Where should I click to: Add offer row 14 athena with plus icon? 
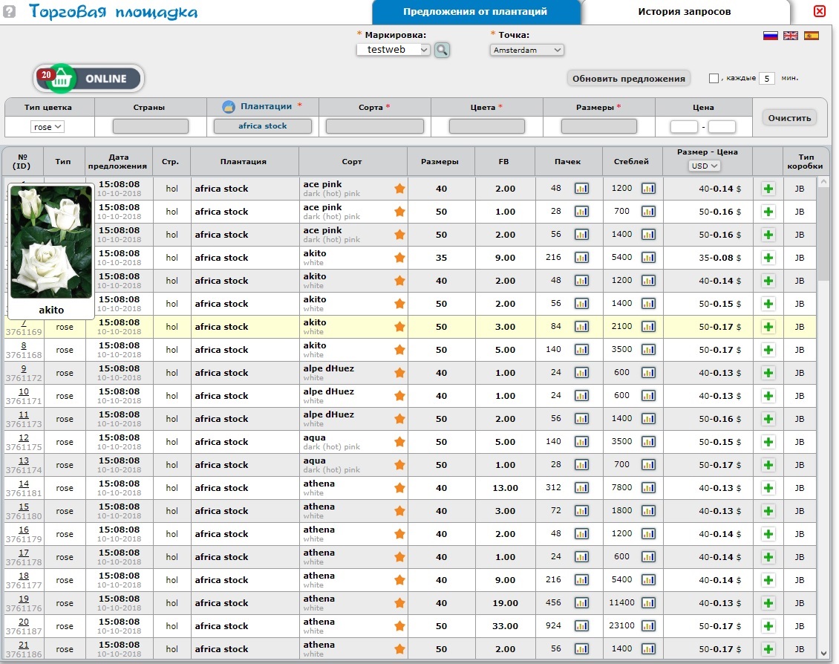coord(768,488)
